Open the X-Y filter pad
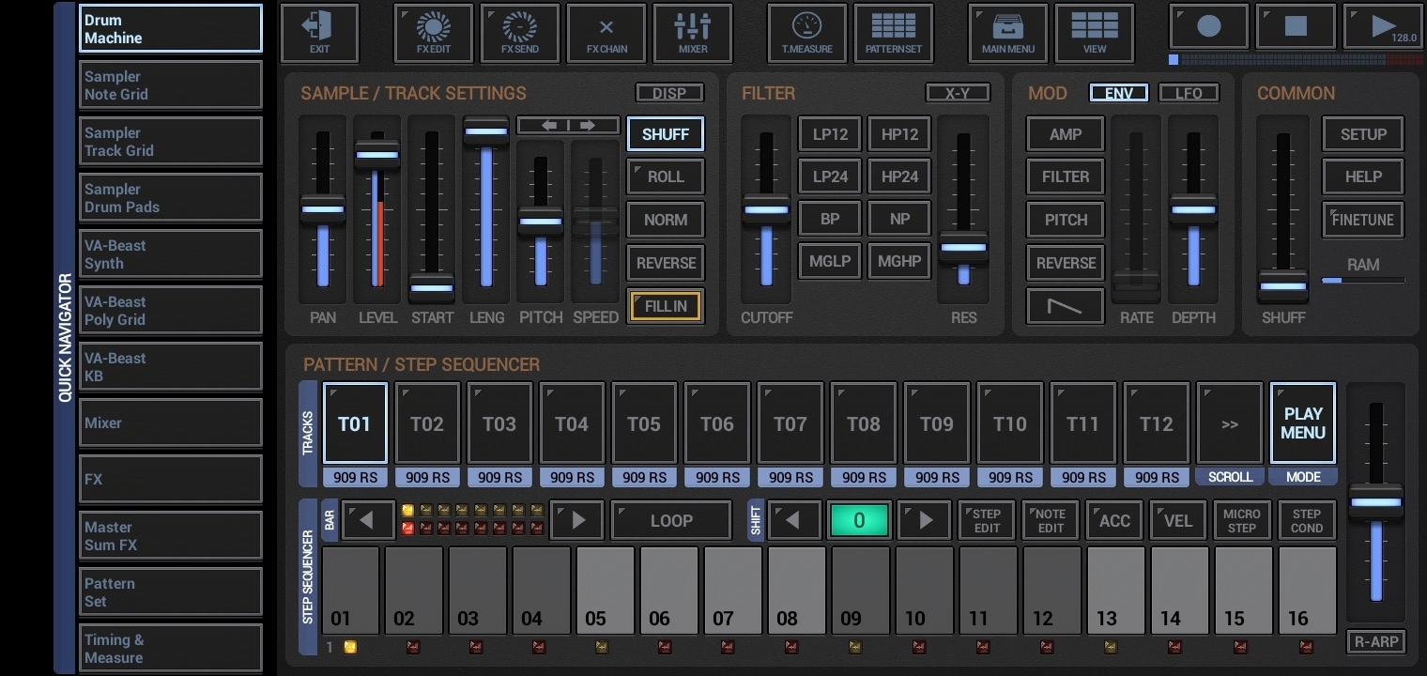Screen dimensions: 1427x676 point(958,93)
